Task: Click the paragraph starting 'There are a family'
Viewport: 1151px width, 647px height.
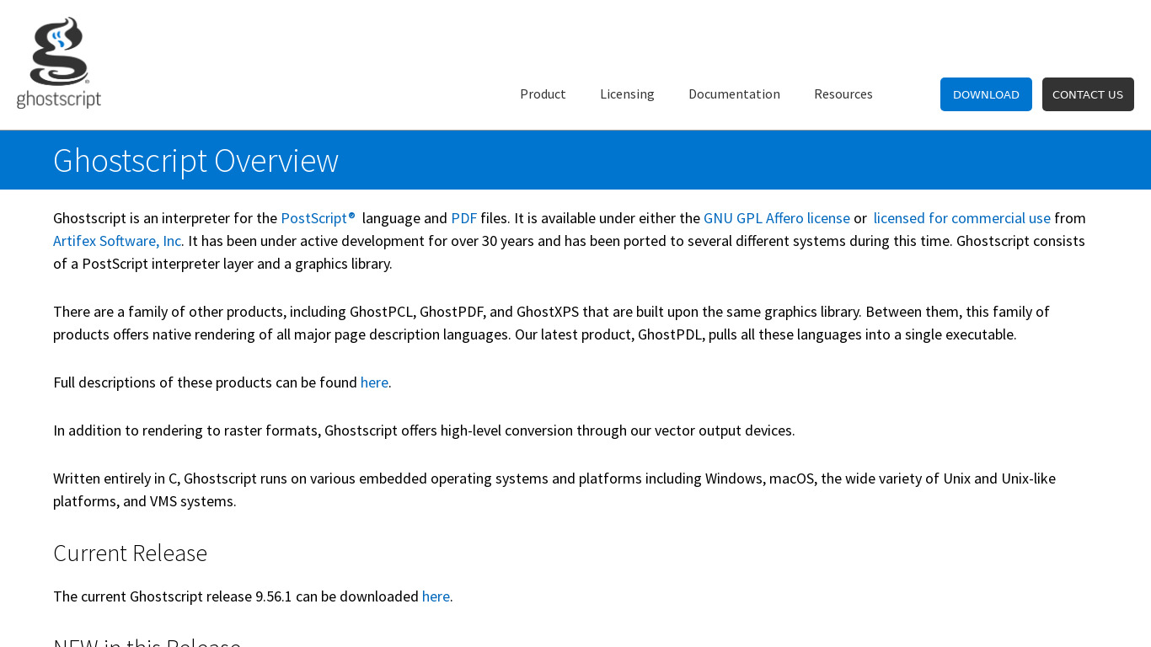Action: [551, 323]
